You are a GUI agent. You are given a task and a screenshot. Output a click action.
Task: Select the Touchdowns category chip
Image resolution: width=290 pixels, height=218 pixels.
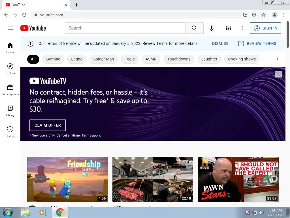(179, 59)
